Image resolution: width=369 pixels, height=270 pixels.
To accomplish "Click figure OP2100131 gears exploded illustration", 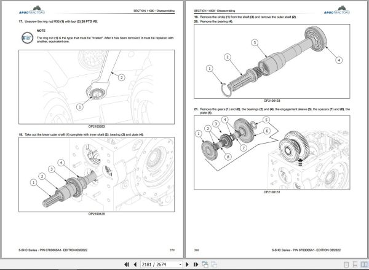I will tap(272, 153).
